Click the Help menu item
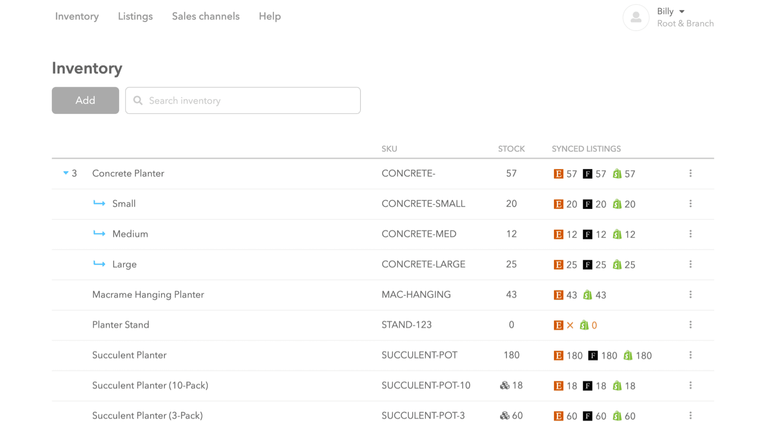This screenshot has height=431, width=766. [270, 16]
